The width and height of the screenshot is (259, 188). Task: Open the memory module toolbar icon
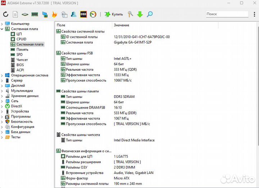click(x=35, y=14)
